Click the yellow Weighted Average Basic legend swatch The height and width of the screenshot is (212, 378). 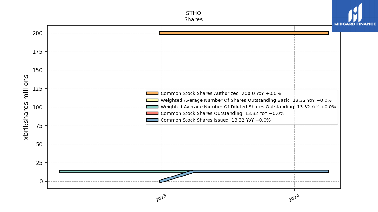(152, 100)
